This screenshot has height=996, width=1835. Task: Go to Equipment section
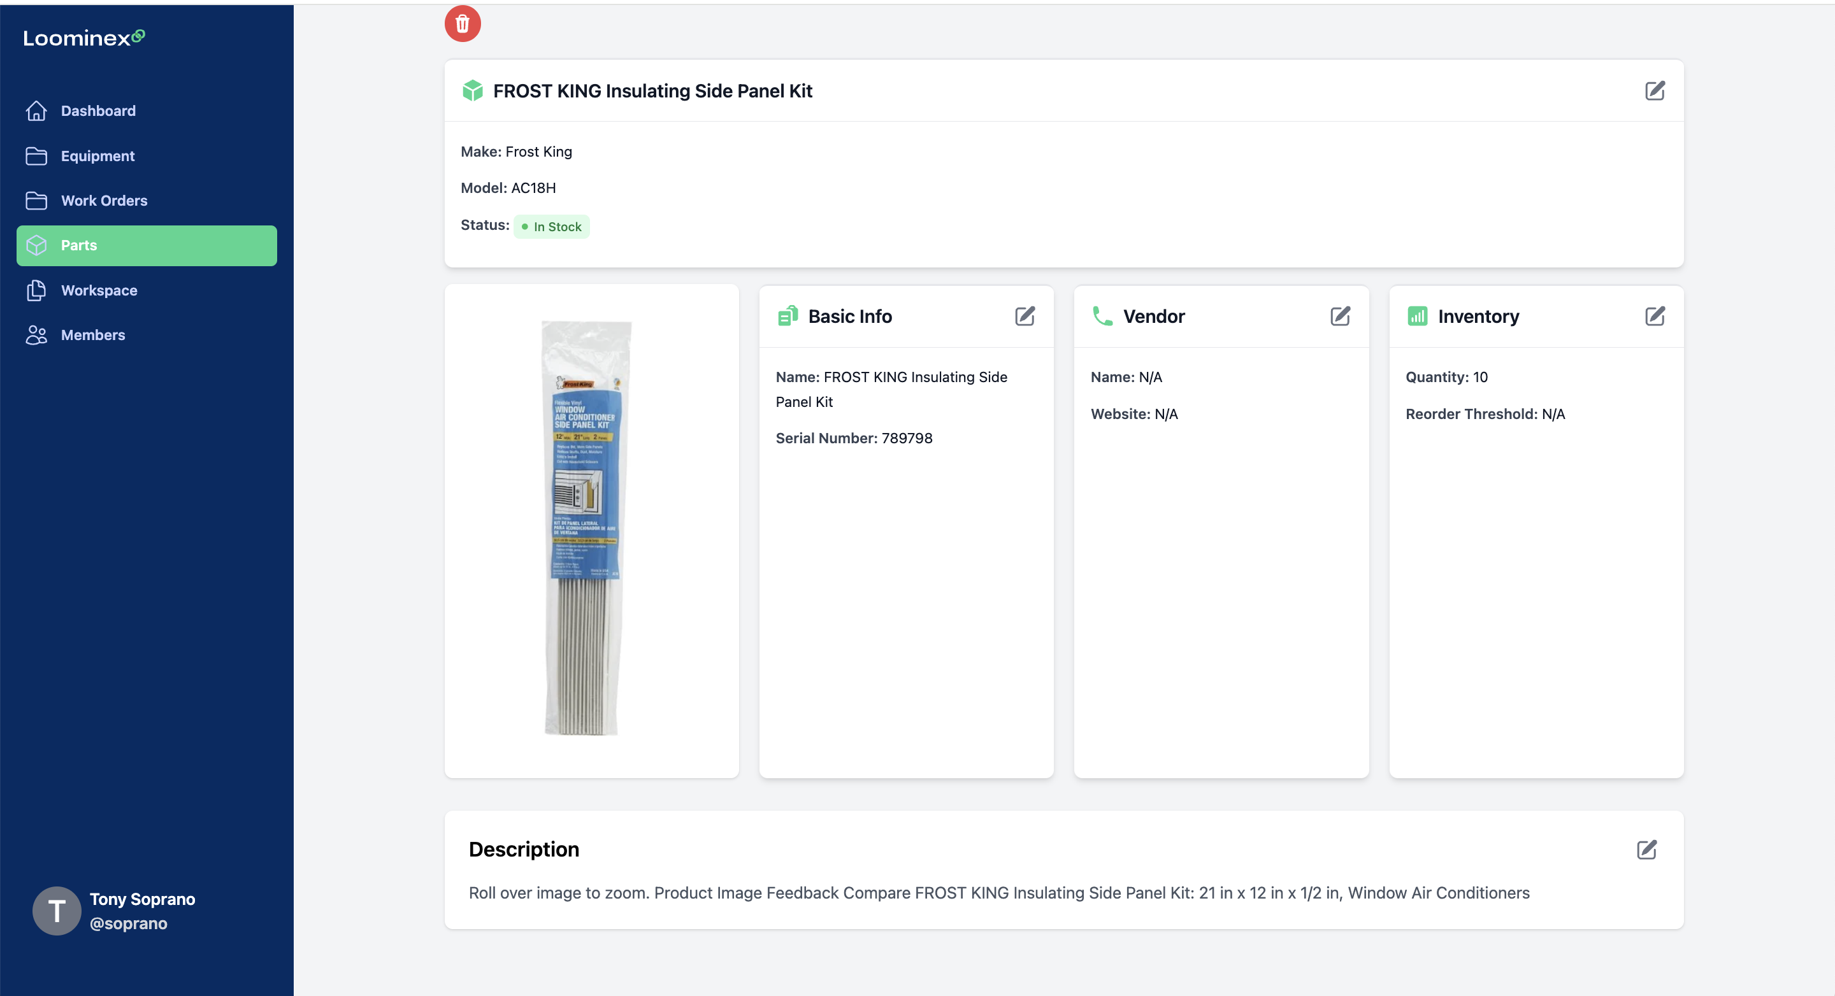pyautogui.click(x=147, y=156)
